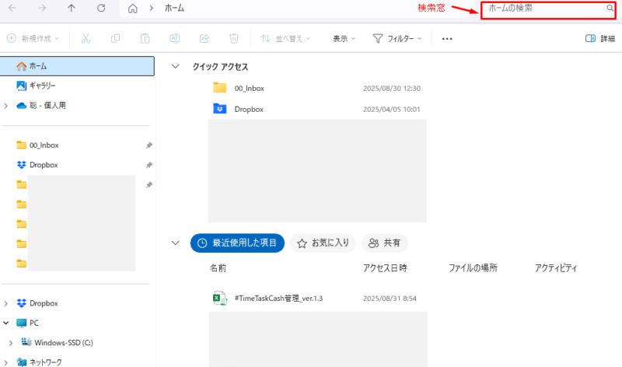This screenshot has width=622, height=367.
Task: Click the Back navigation arrow
Action: pyautogui.click(x=12, y=9)
